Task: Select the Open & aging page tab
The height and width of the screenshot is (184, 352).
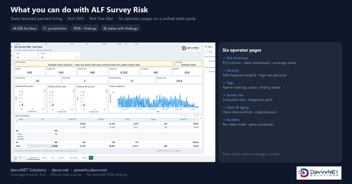Action: [x=73, y=158]
